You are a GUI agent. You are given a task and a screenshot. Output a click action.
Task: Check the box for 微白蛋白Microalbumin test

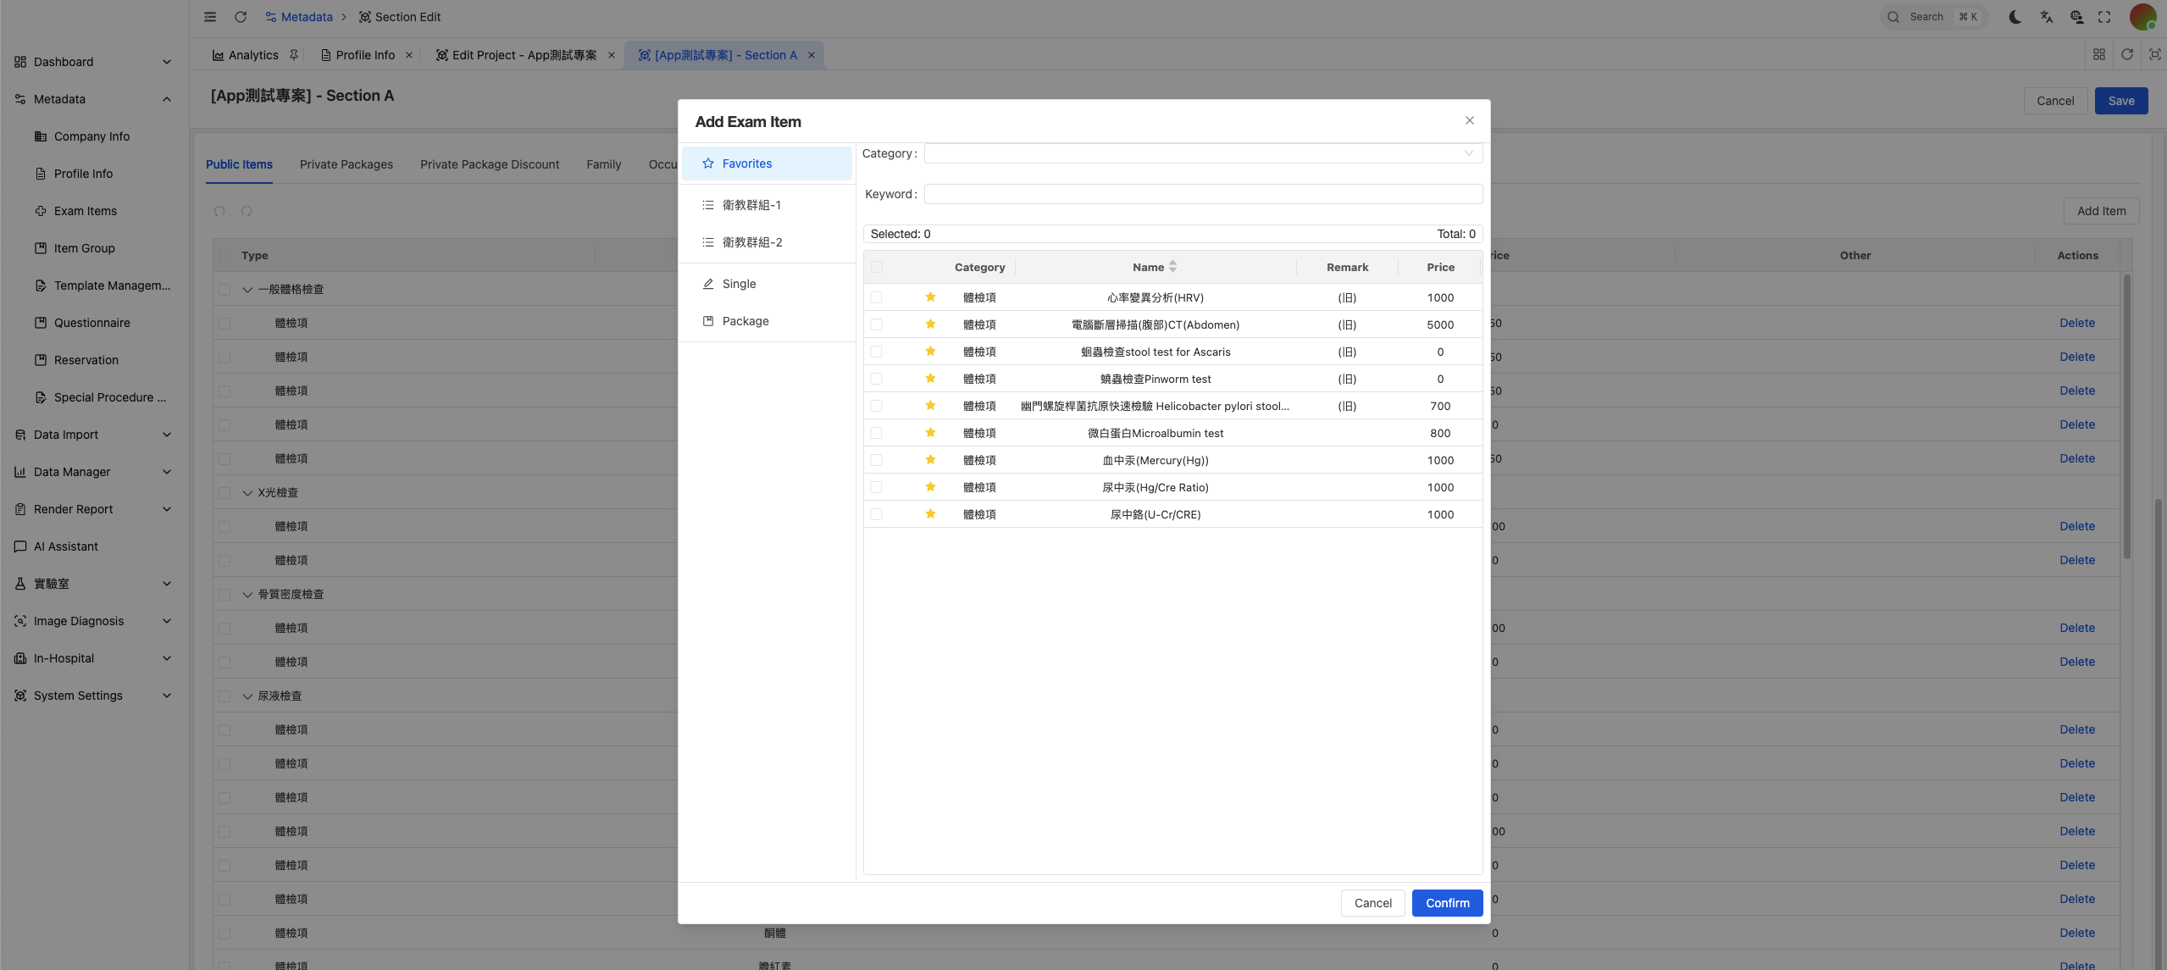click(876, 433)
